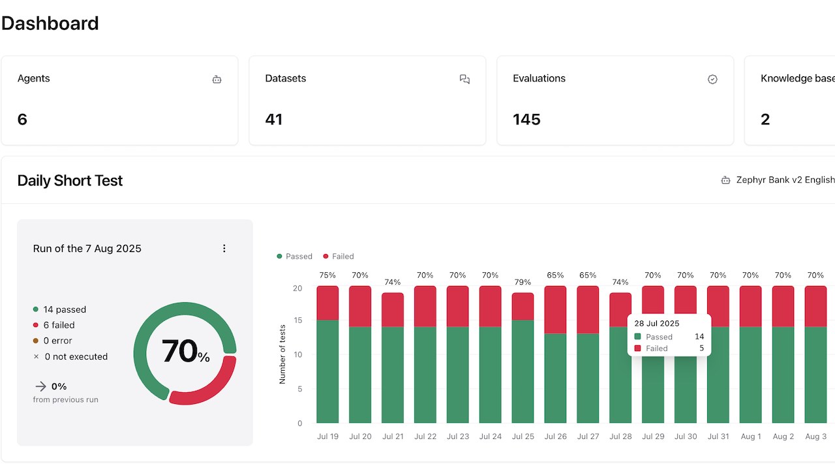Click the green 14 passed legend dot

click(36, 309)
